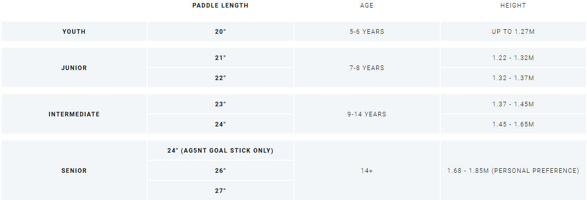The width and height of the screenshot is (587, 200).
Task: Click the 1.45 - 1.65M height cell
Action: point(513,124)
